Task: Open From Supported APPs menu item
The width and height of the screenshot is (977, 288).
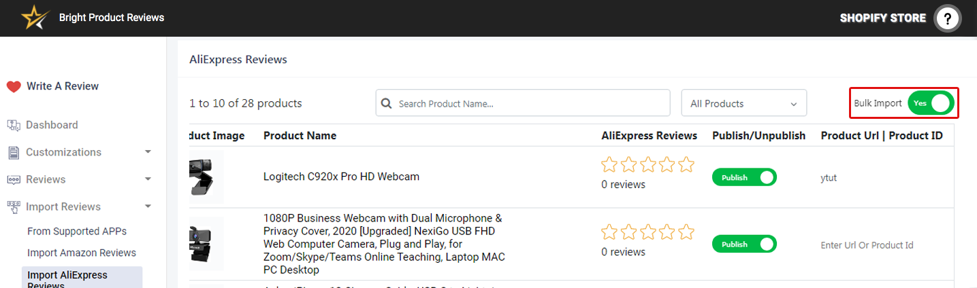Action: click(77, 231)
